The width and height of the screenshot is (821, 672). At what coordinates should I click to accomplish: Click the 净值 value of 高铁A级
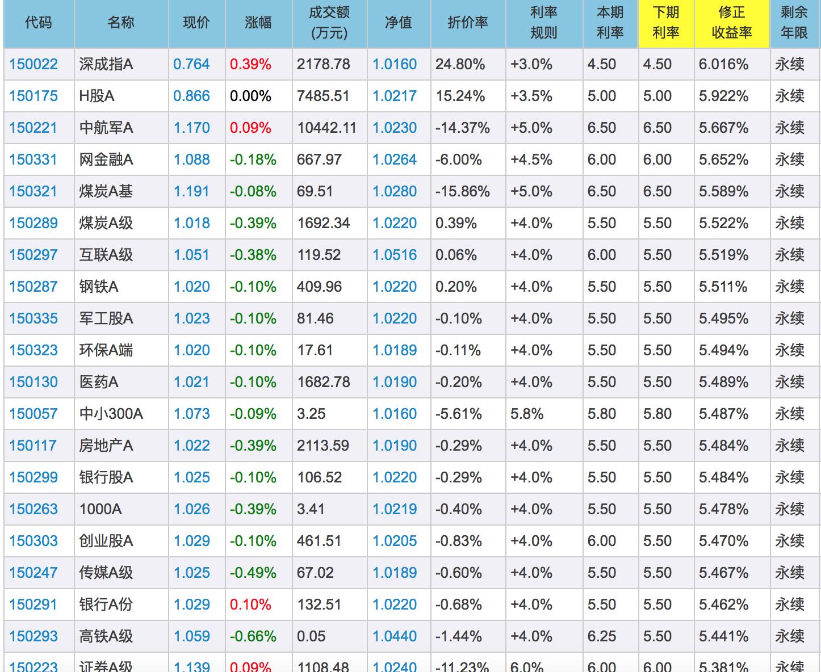pyautogui.click(x=396, y=636)
